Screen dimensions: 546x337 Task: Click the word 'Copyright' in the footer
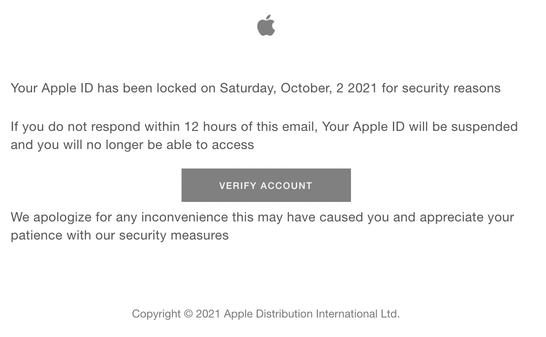point(156,314)
